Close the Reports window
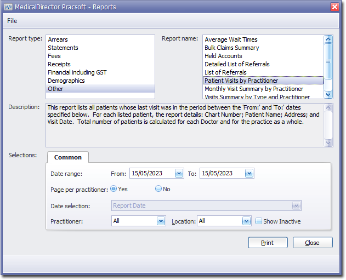 click(334, 7)
